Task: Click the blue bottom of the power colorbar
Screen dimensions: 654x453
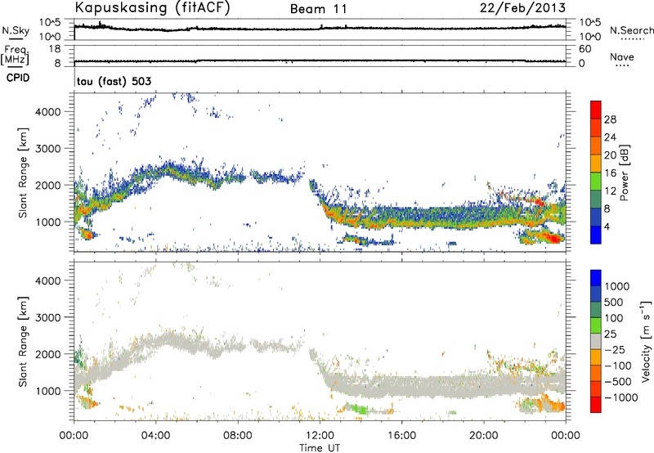Action: (x=596, y=235)
